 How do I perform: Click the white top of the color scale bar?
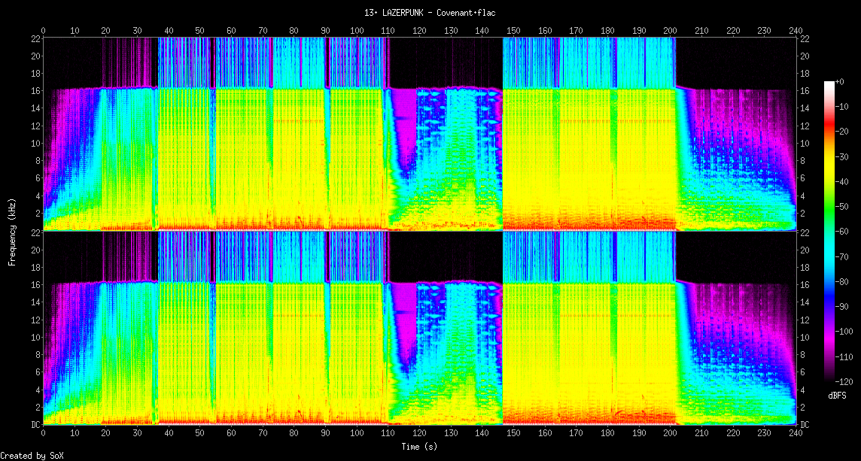pyautogui.click(x=829, y=83)
